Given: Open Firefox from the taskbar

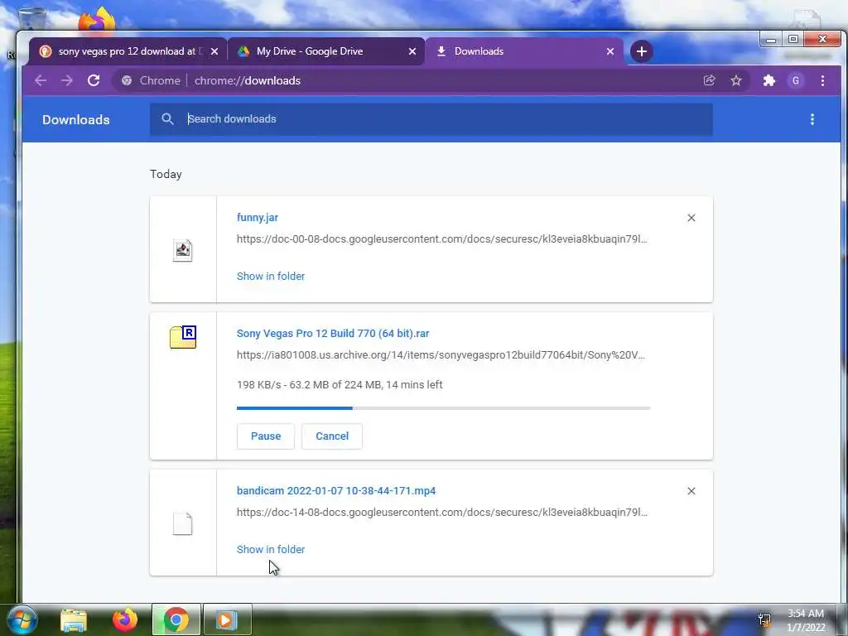Looking at the screenshot, I should (125, 619).
